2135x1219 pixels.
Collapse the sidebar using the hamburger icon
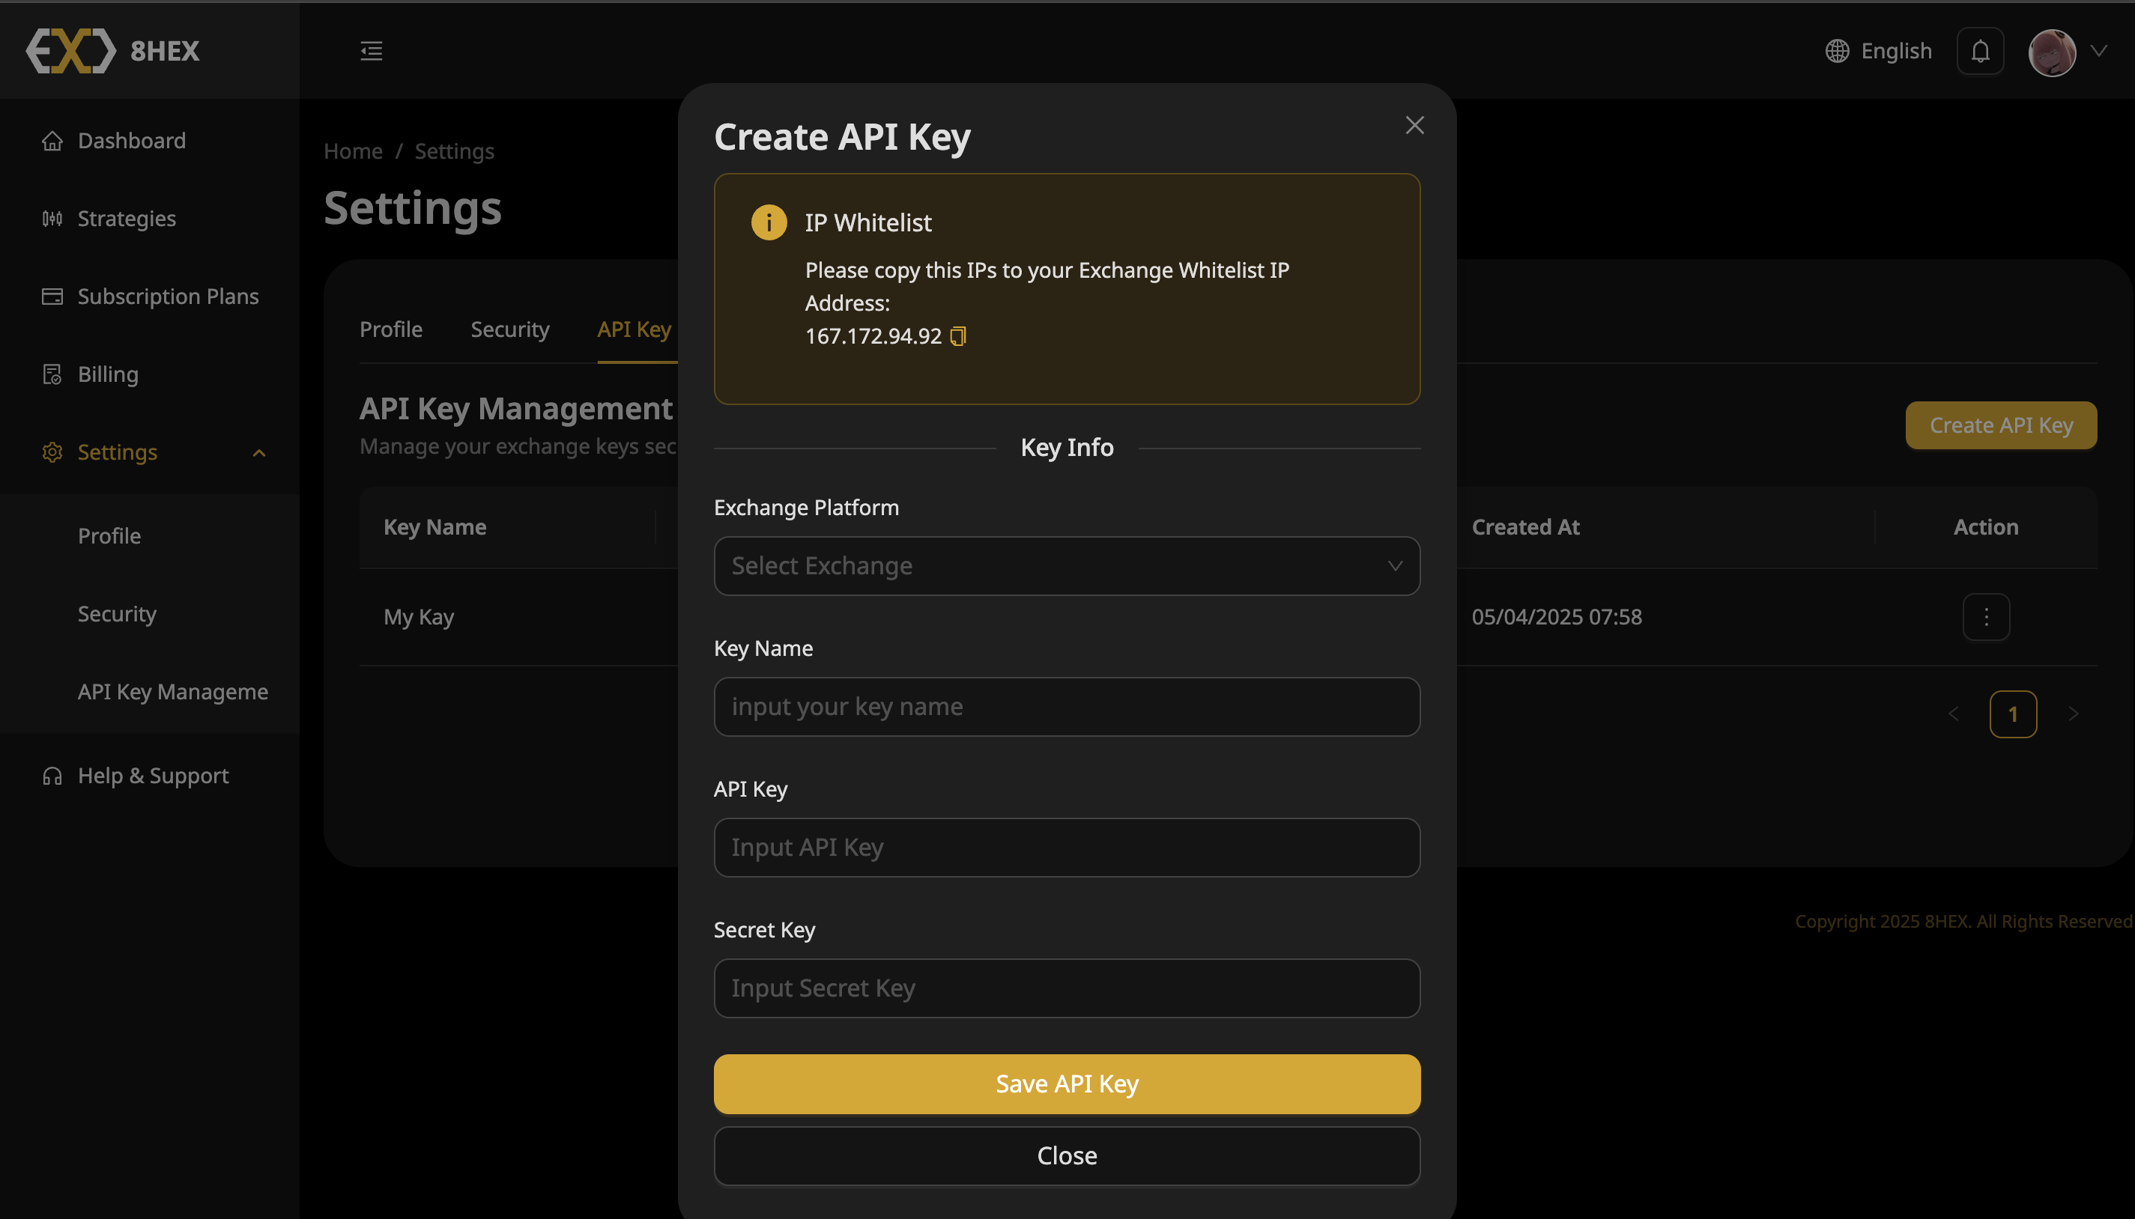point(370,51)
